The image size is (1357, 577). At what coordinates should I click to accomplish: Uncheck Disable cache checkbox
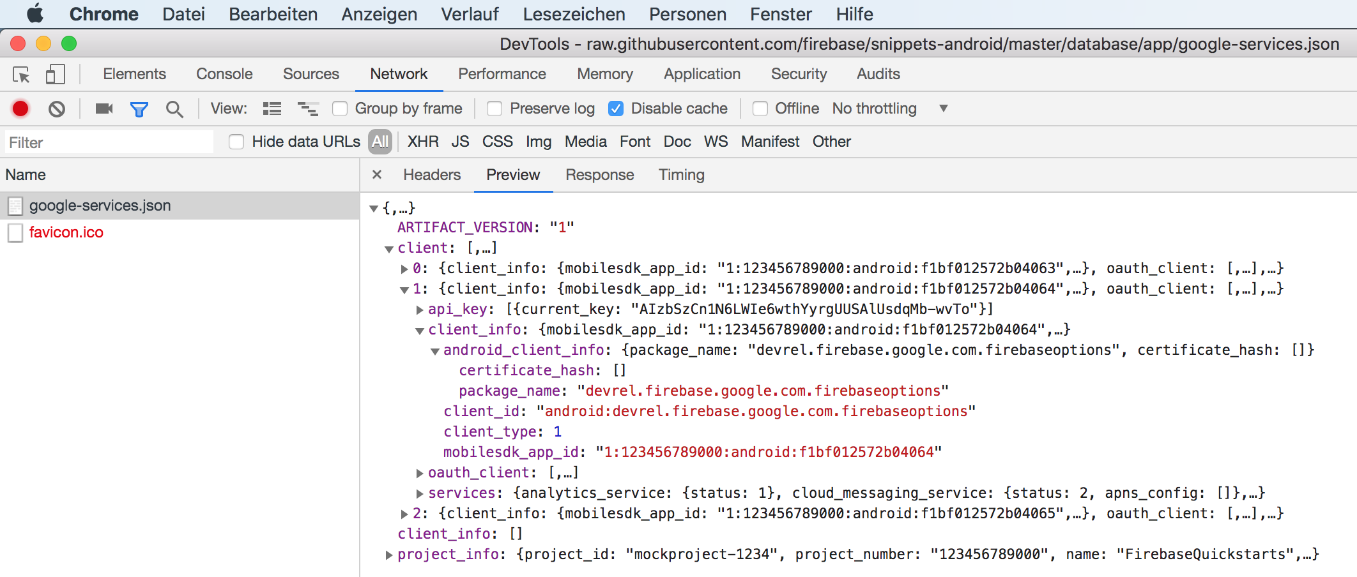tap(616, 109)
